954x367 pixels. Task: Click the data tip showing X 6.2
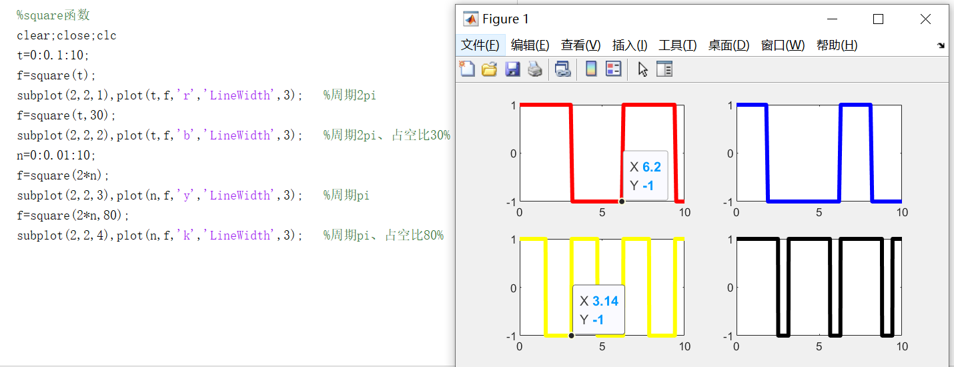(645, 175)
